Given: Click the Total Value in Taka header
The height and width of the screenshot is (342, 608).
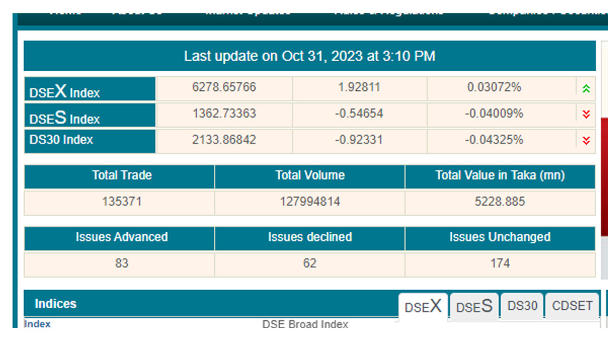Looking at the screenshot, I should point(500,175).
